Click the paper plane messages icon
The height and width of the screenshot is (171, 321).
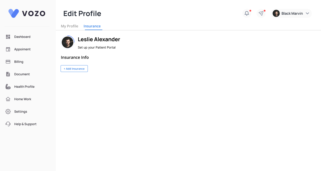(x=261, y=13)
